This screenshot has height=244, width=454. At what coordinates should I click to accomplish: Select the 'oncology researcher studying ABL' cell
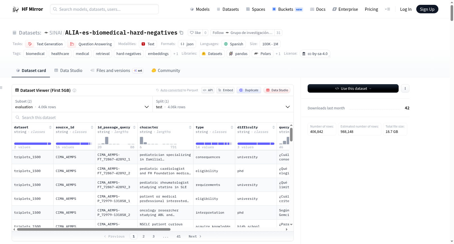pyautogui.click(x=165, y=213)
